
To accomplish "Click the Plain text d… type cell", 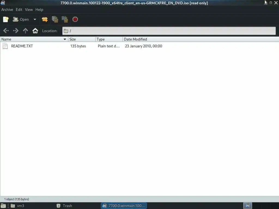I will (x=109, y=46).
